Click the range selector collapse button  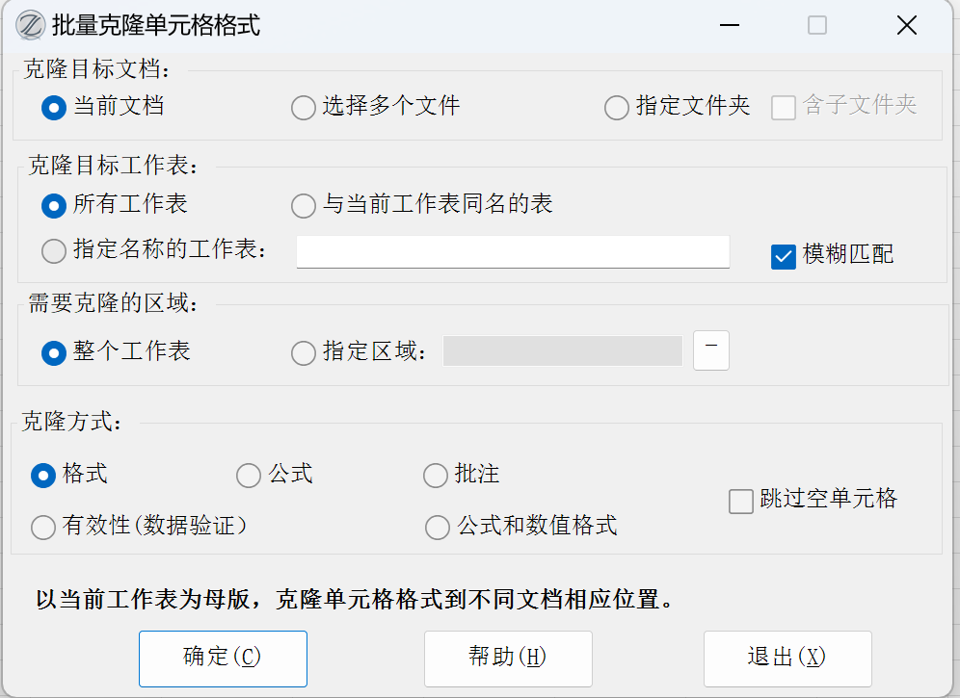coord(711,350)
